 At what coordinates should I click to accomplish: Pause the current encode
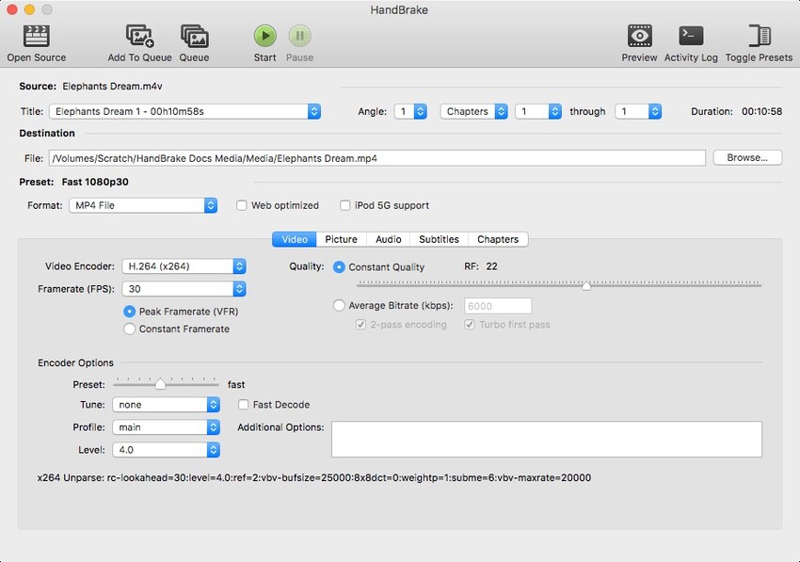click(299, 40)
